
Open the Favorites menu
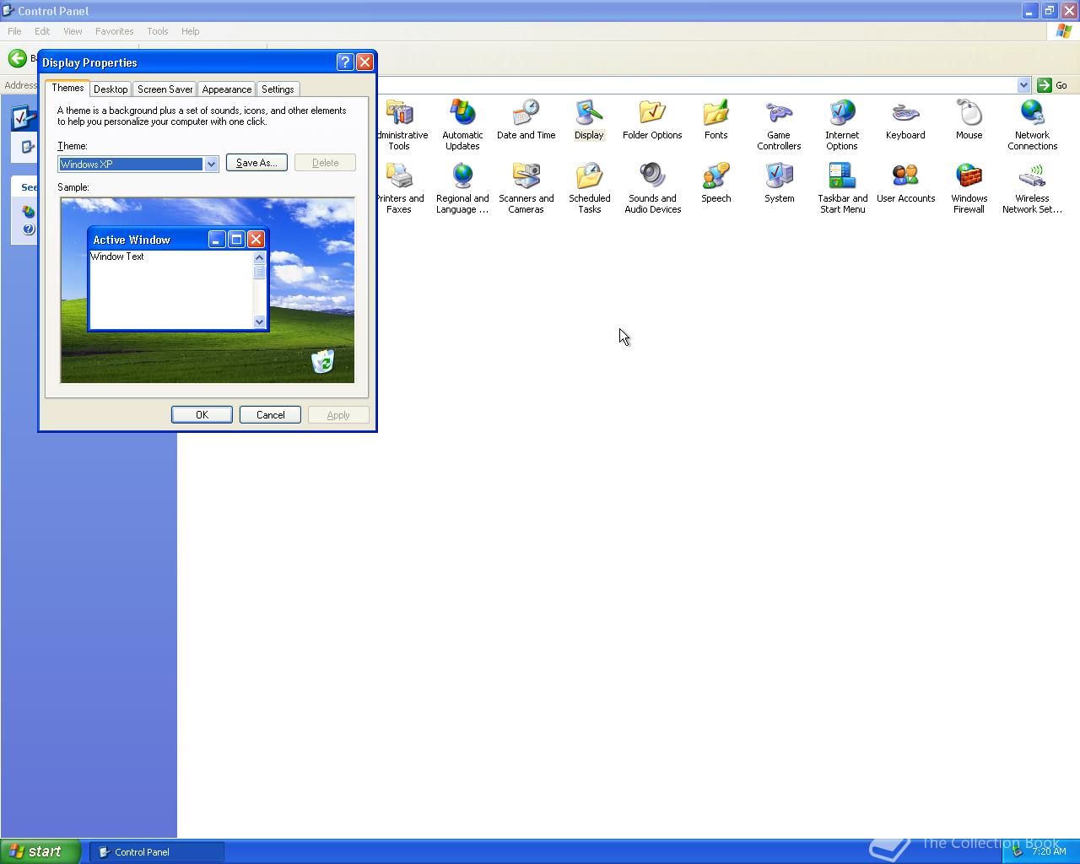tap(114, 31)
